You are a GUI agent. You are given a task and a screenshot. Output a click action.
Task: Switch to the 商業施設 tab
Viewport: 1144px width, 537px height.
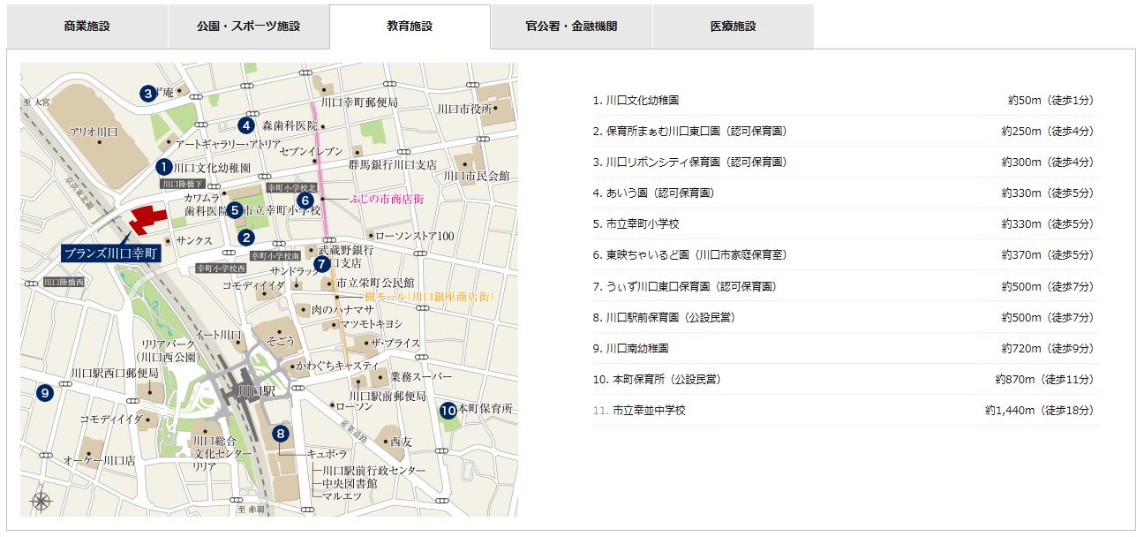(87, 26)
